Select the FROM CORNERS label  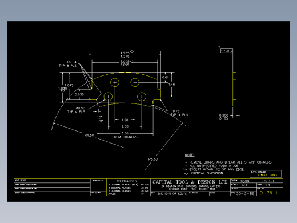coord(125,137)
